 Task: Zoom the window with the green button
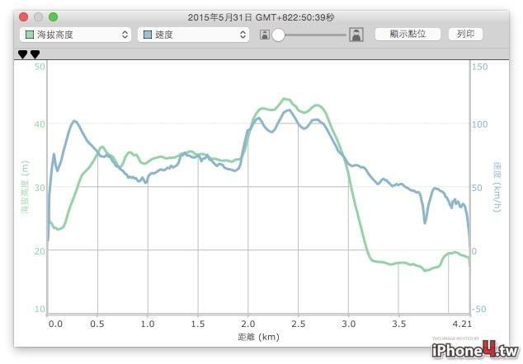point(53,16)
